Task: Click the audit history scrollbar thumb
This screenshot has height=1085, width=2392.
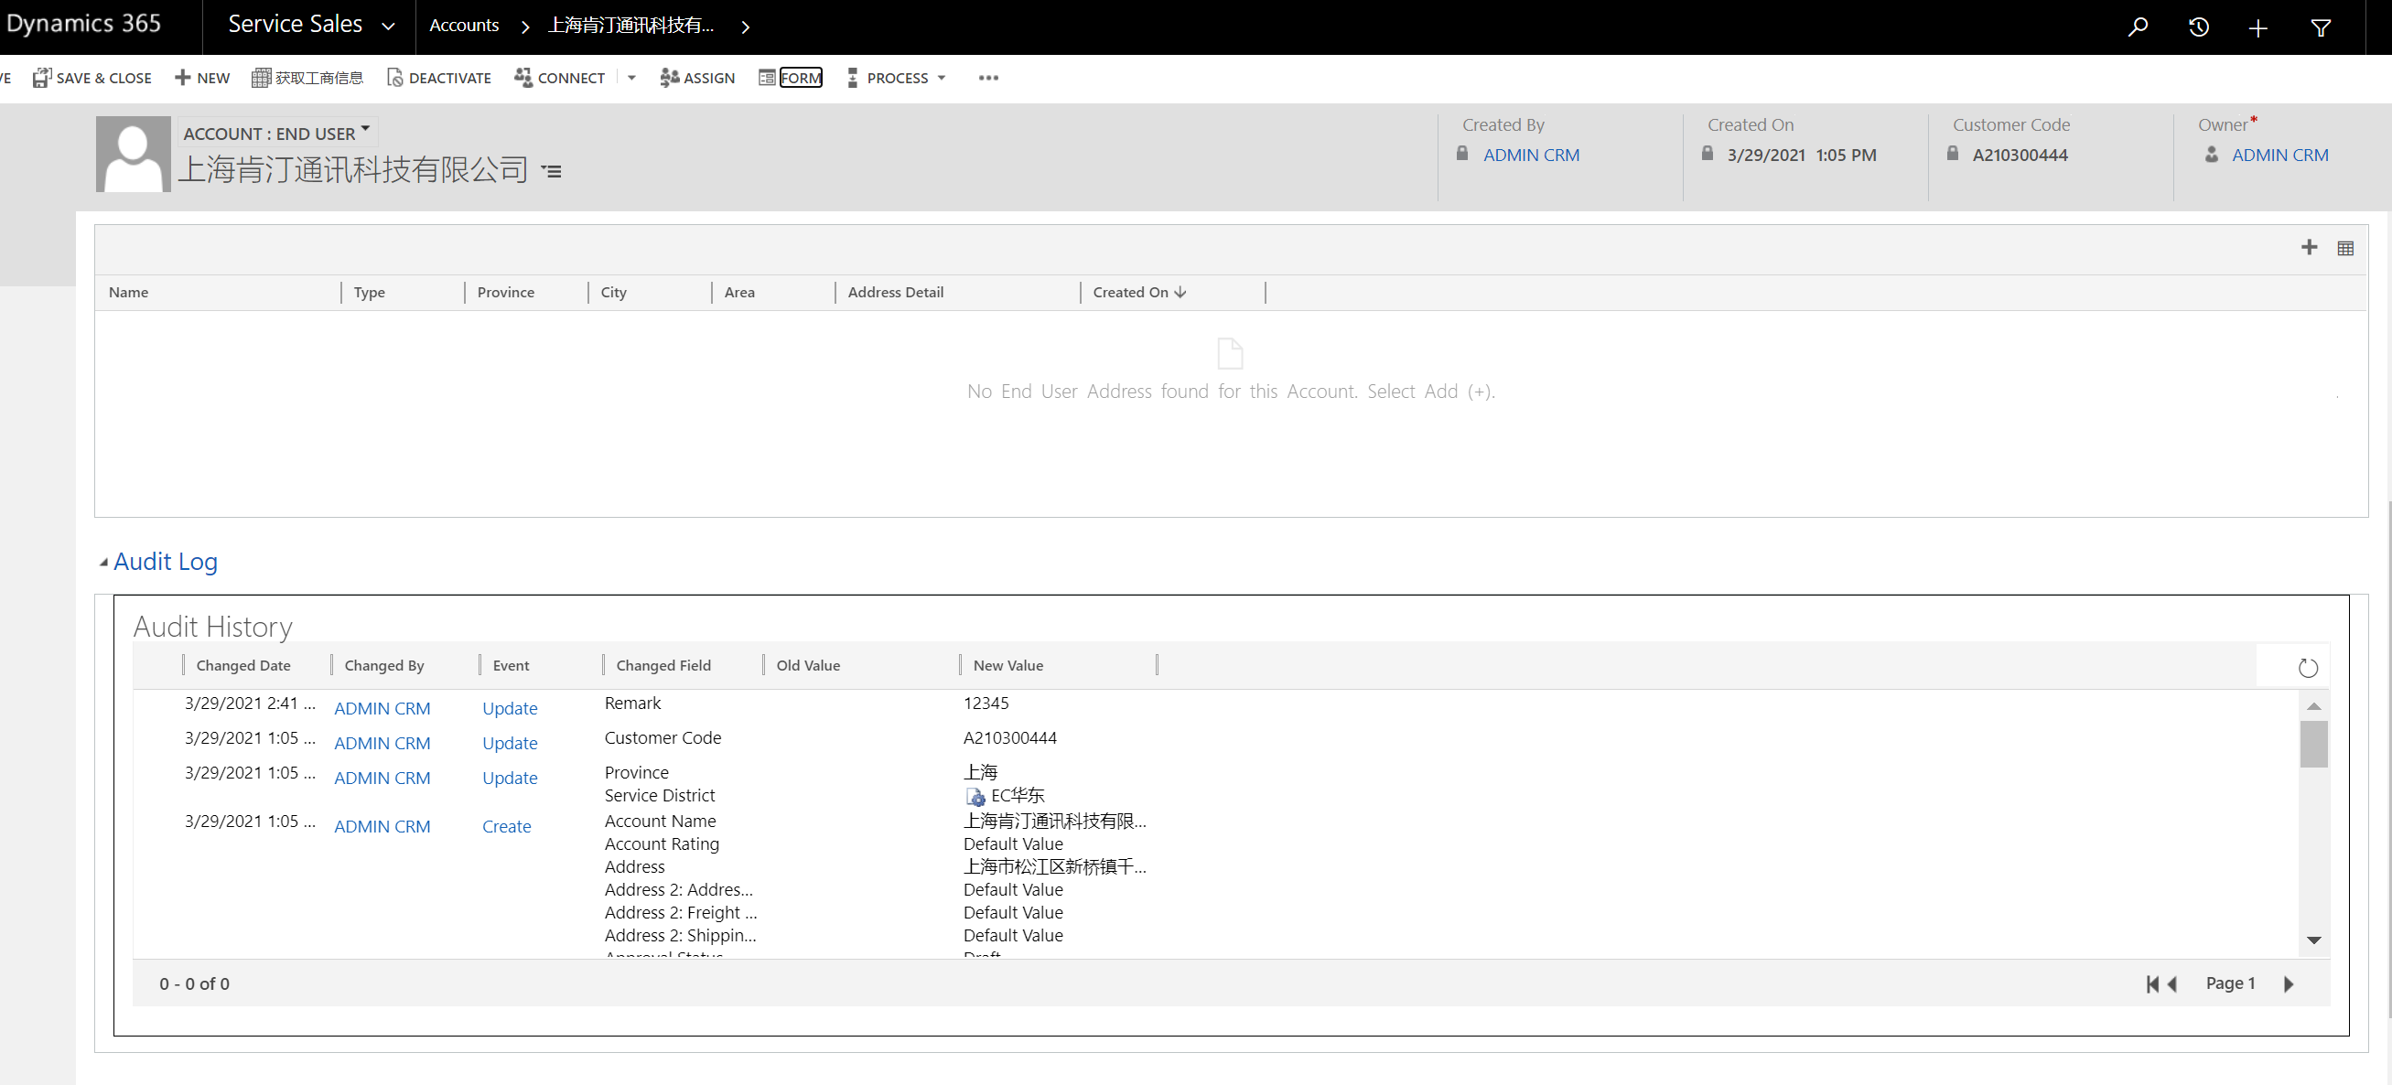Action: pos(2313,744)
